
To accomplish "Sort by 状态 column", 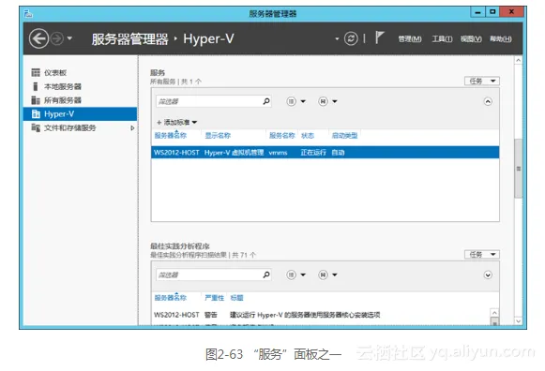I will pyautogui.click(x=308, y=135).
